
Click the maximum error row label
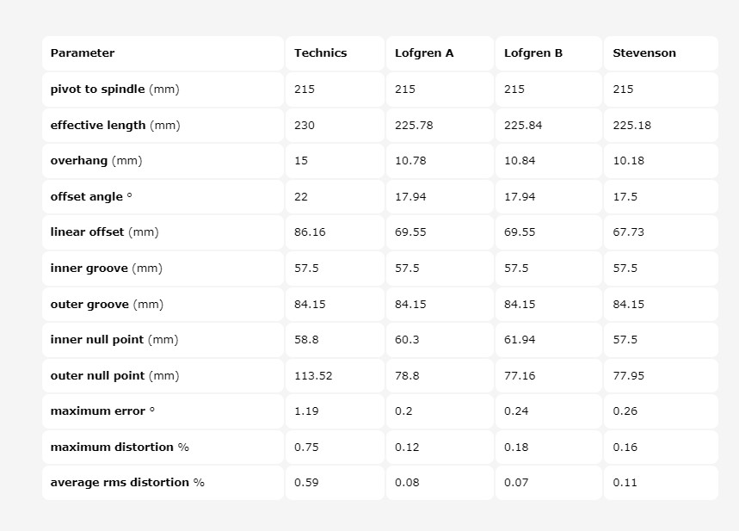coord(102,411)
